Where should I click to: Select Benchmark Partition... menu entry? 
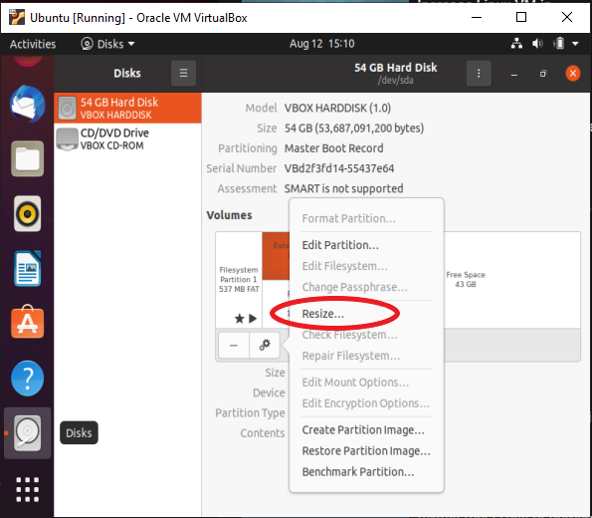[358, 471]
